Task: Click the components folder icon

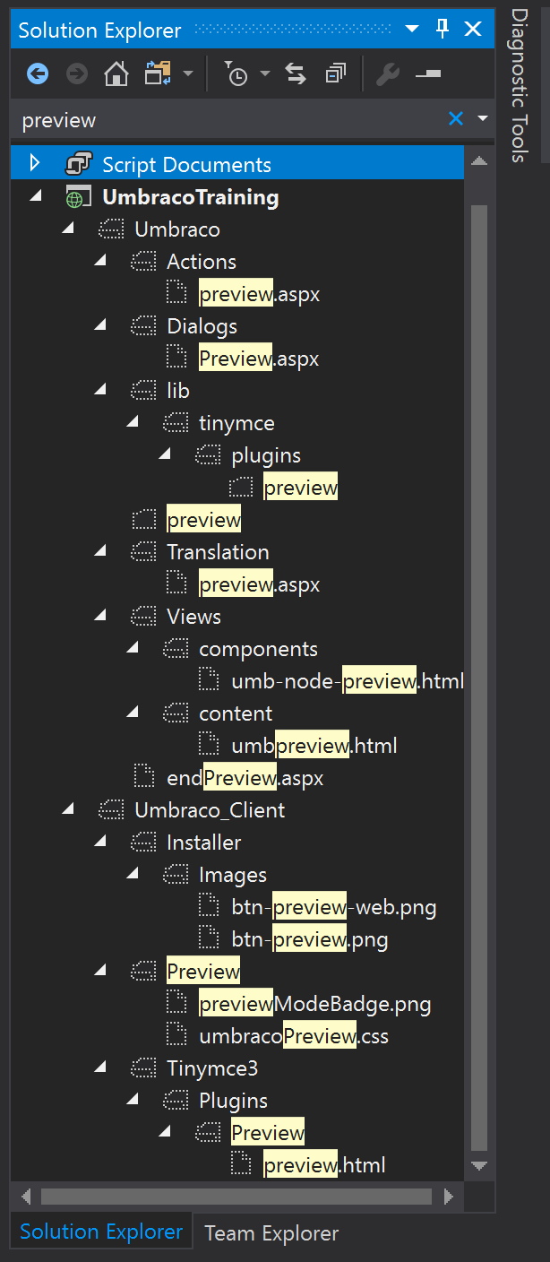Action: coord(176,649)
